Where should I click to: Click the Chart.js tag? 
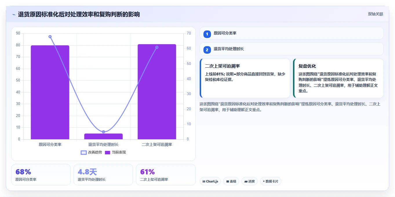(210, 181)
